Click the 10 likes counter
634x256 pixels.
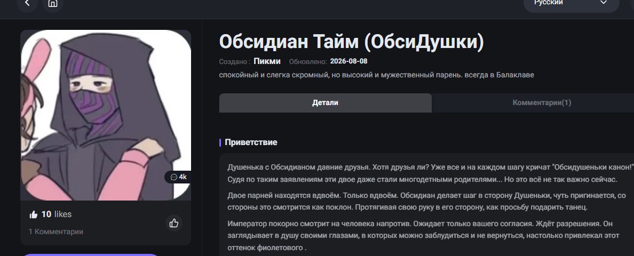pos(51,214)
